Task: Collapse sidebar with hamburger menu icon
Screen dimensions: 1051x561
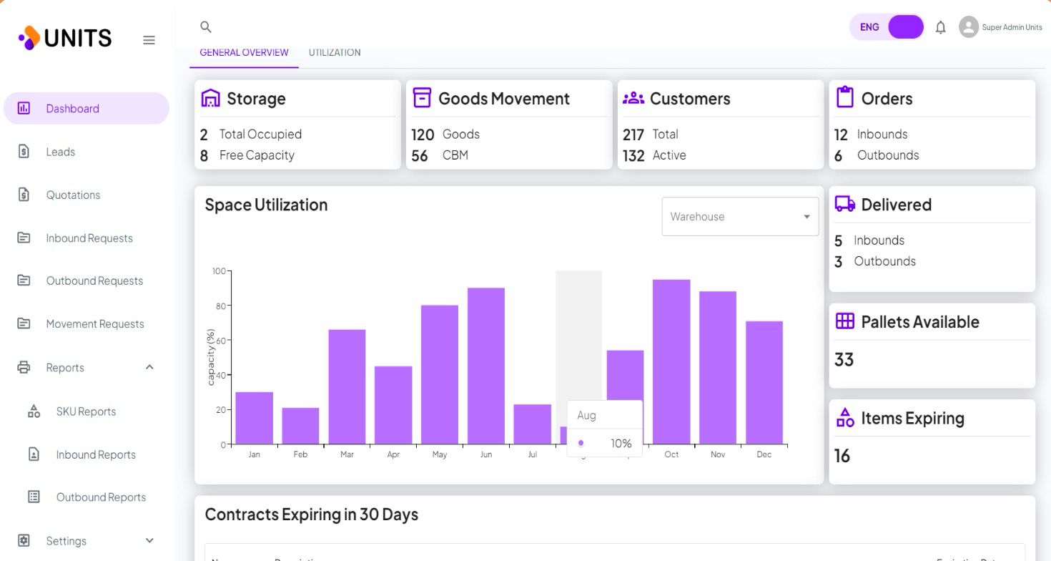Action: point(149,40)
